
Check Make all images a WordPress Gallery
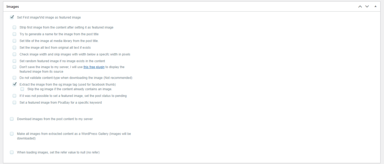tap(12, 134)
